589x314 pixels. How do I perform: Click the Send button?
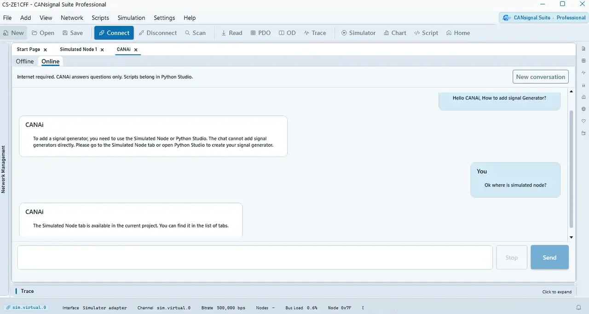point(549,257)
